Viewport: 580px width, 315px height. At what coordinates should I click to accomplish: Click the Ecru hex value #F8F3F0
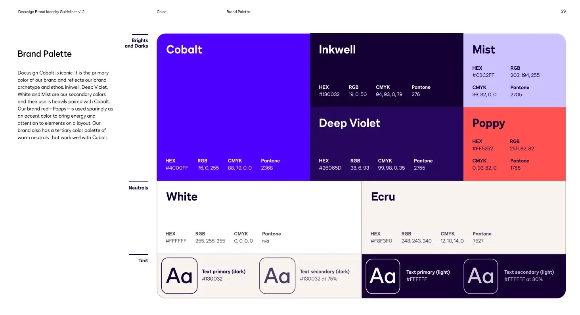[381, 241]
